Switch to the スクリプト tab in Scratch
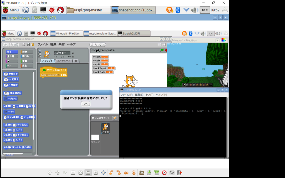Viewport: 285px width, 178px height. [47, 61]
